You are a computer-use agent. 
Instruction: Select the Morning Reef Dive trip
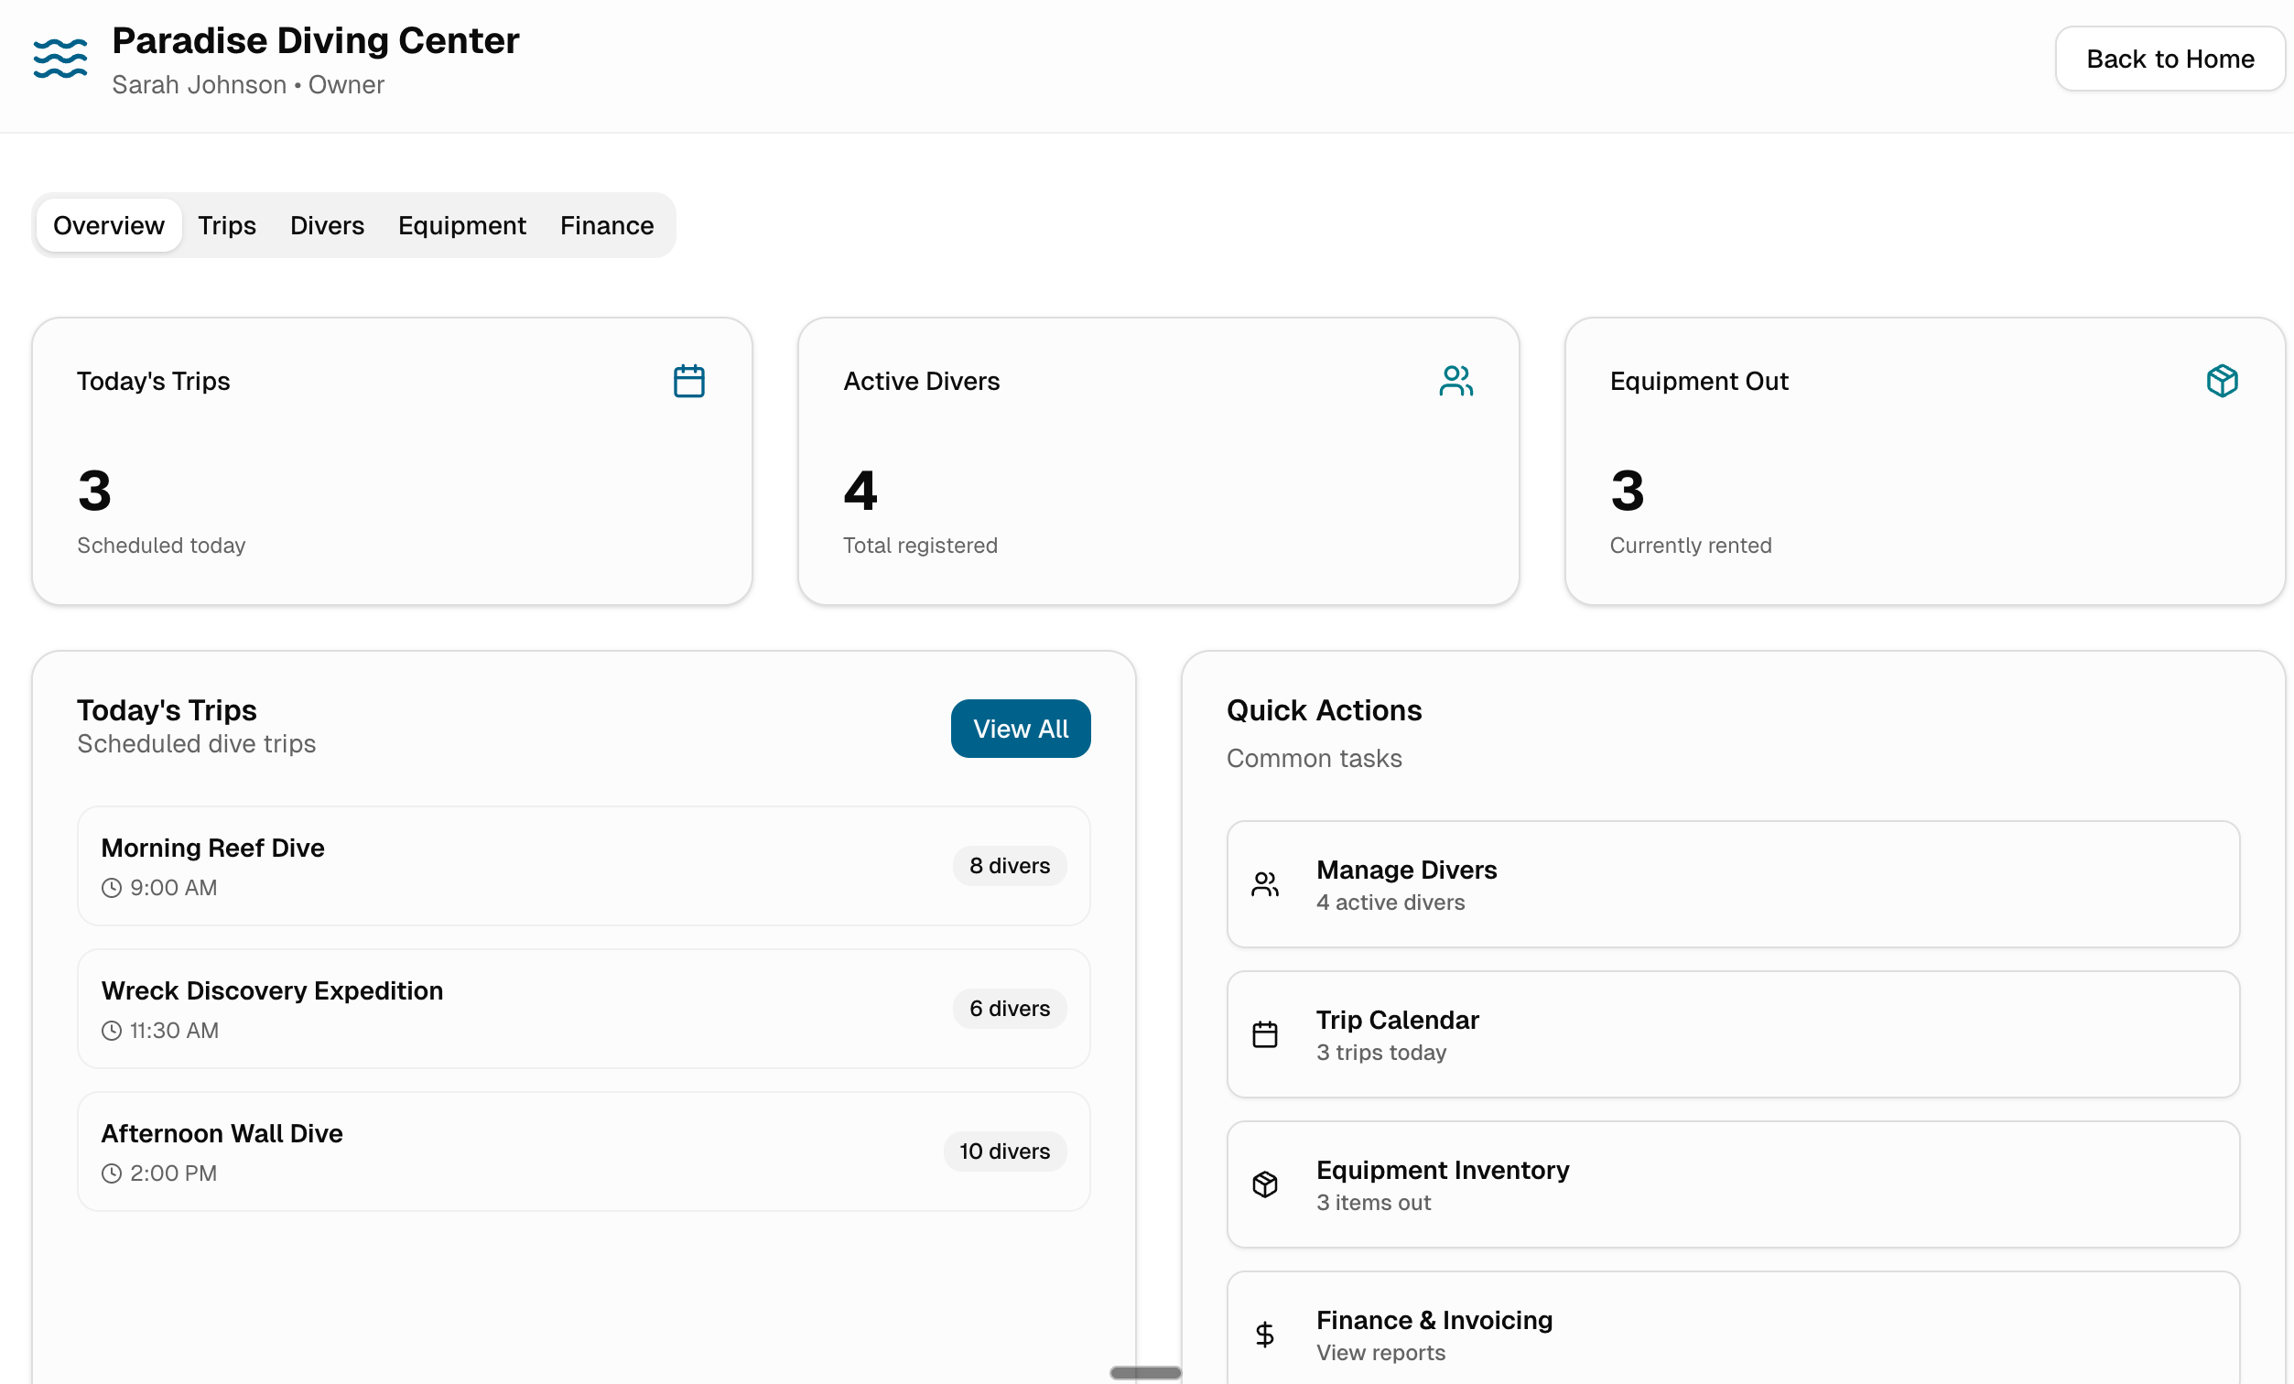coord(584,866)
